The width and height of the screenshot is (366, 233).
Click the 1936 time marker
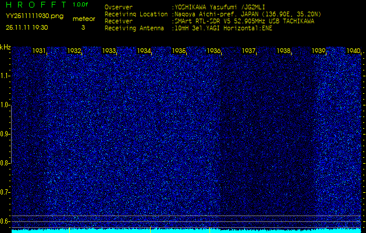click(214, 51)
